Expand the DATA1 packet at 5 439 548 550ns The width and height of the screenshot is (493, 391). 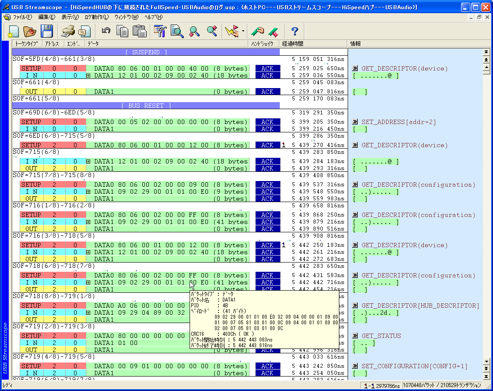88,192
